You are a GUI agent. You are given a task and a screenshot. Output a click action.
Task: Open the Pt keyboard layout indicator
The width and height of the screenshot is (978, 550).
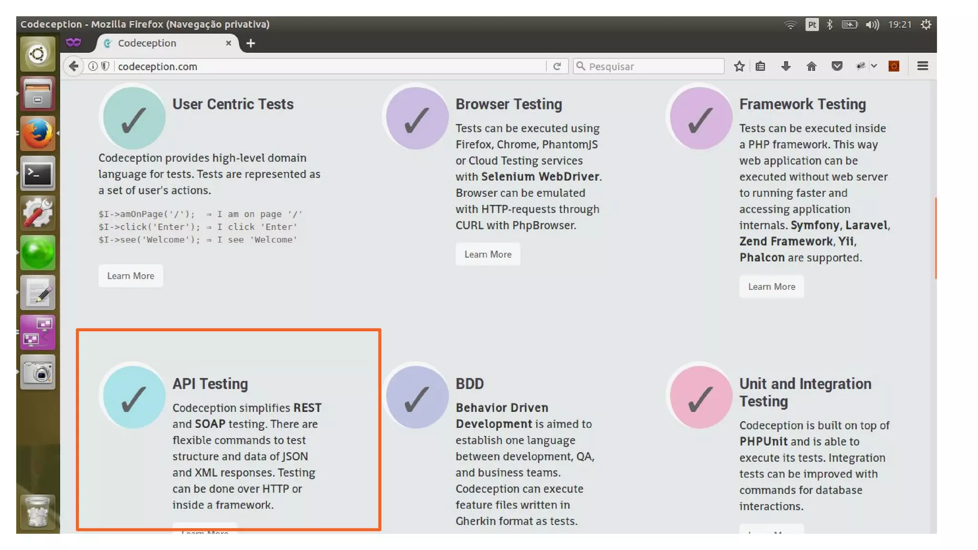[812, 24]
